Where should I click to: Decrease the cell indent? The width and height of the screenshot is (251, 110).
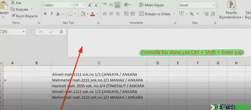(x=127, y=14)
